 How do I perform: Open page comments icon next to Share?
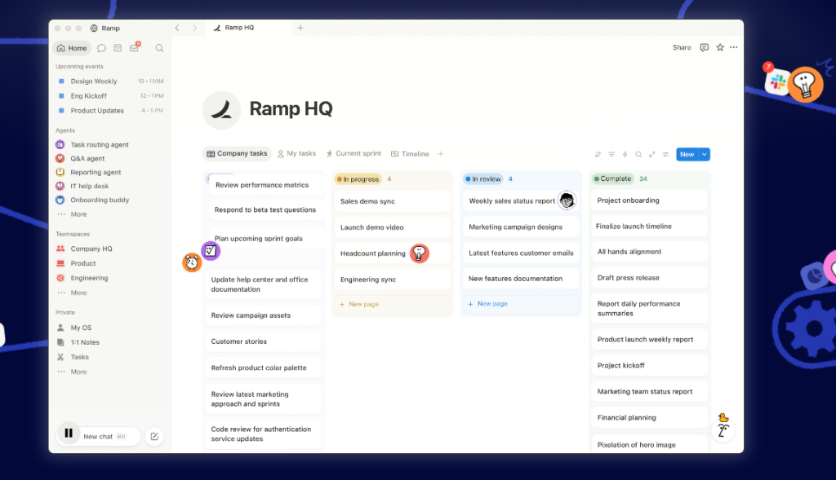(705, 47)
